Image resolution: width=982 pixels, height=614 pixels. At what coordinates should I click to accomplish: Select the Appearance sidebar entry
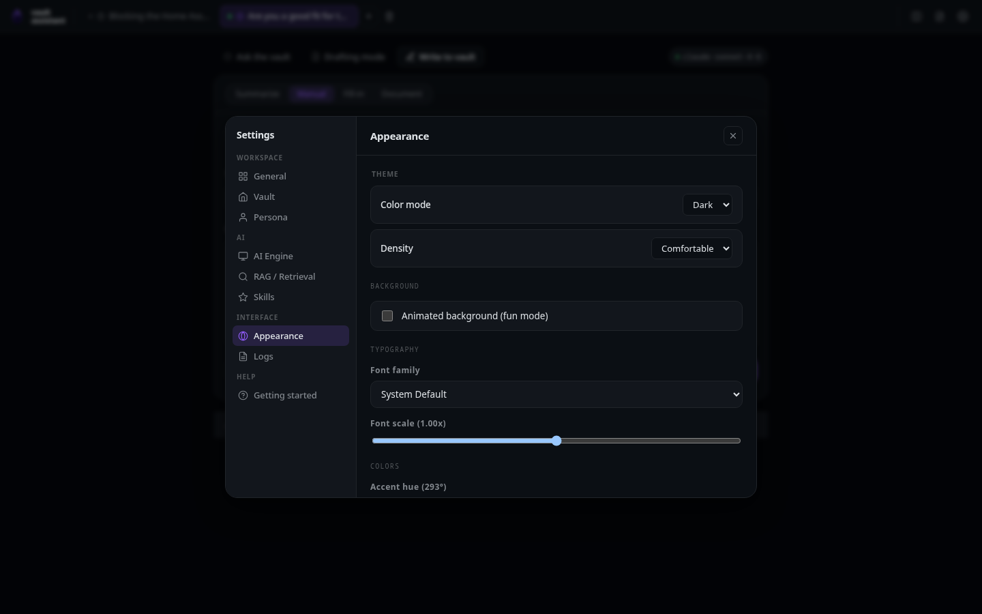coord(291,336)
